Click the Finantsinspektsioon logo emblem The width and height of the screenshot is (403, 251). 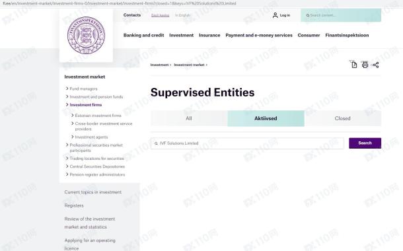coord(86,36)
